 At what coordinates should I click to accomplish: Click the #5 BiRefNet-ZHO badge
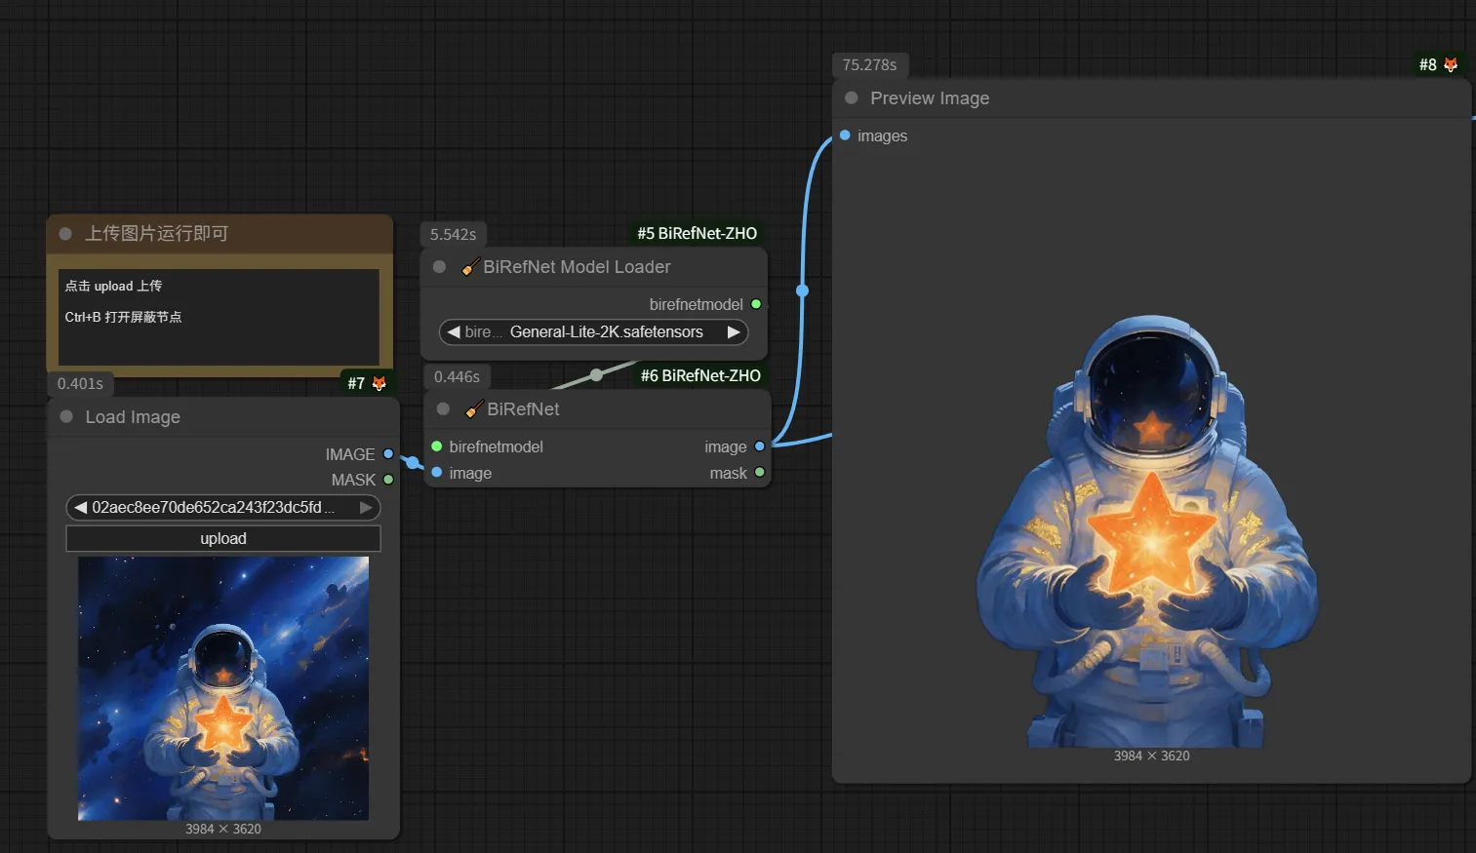[x=697, y=234]
